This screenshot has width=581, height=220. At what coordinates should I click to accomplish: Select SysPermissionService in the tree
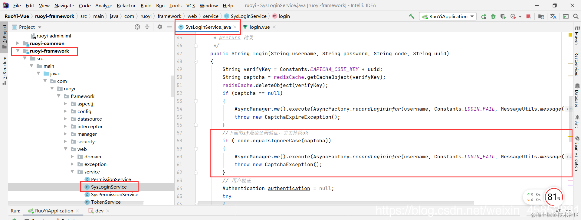(x=111, y=194)
